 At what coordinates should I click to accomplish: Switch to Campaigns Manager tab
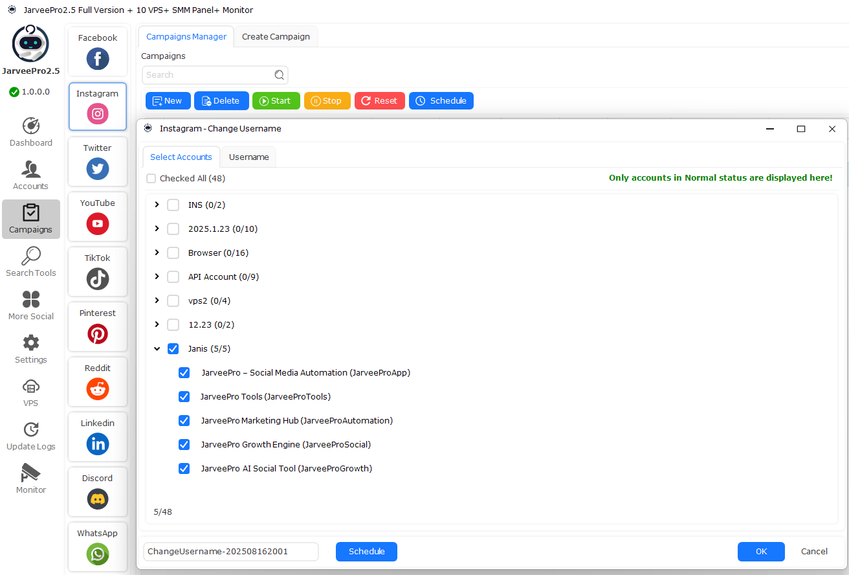point(186,37)
